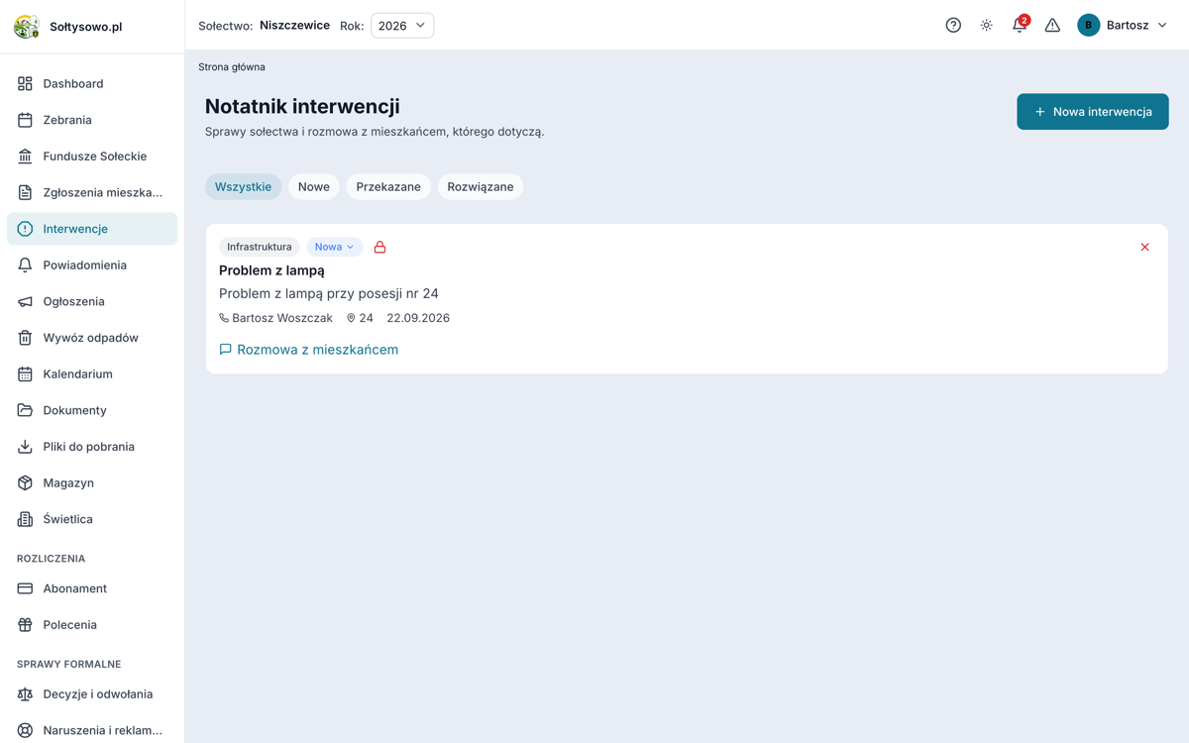
Task: Select the Przekazane filter tab
Action: [388, 186]
